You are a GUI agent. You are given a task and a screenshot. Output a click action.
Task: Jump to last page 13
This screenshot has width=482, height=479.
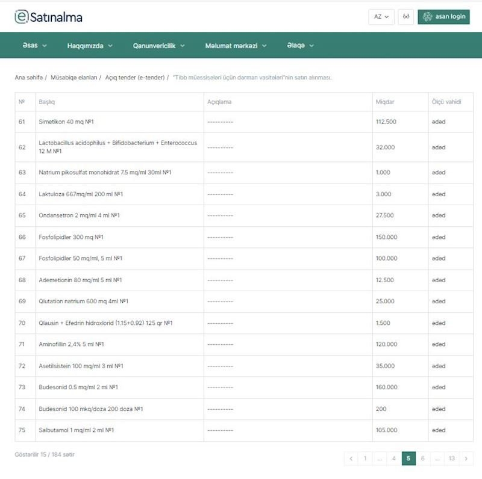[451, 459]
